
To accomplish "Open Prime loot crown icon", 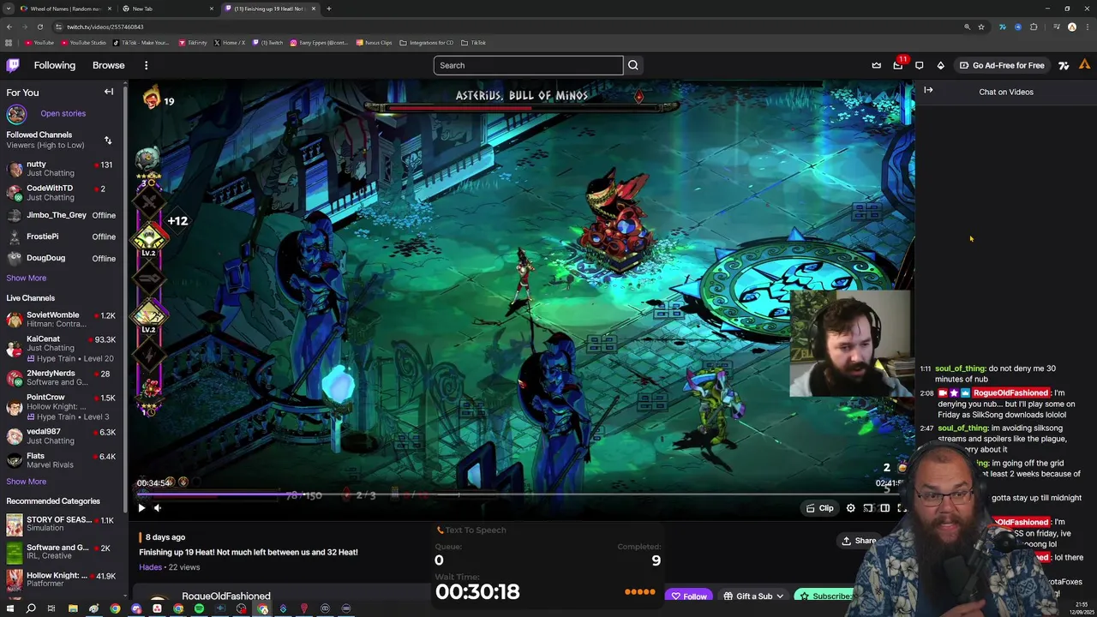I will click(876, 65).
